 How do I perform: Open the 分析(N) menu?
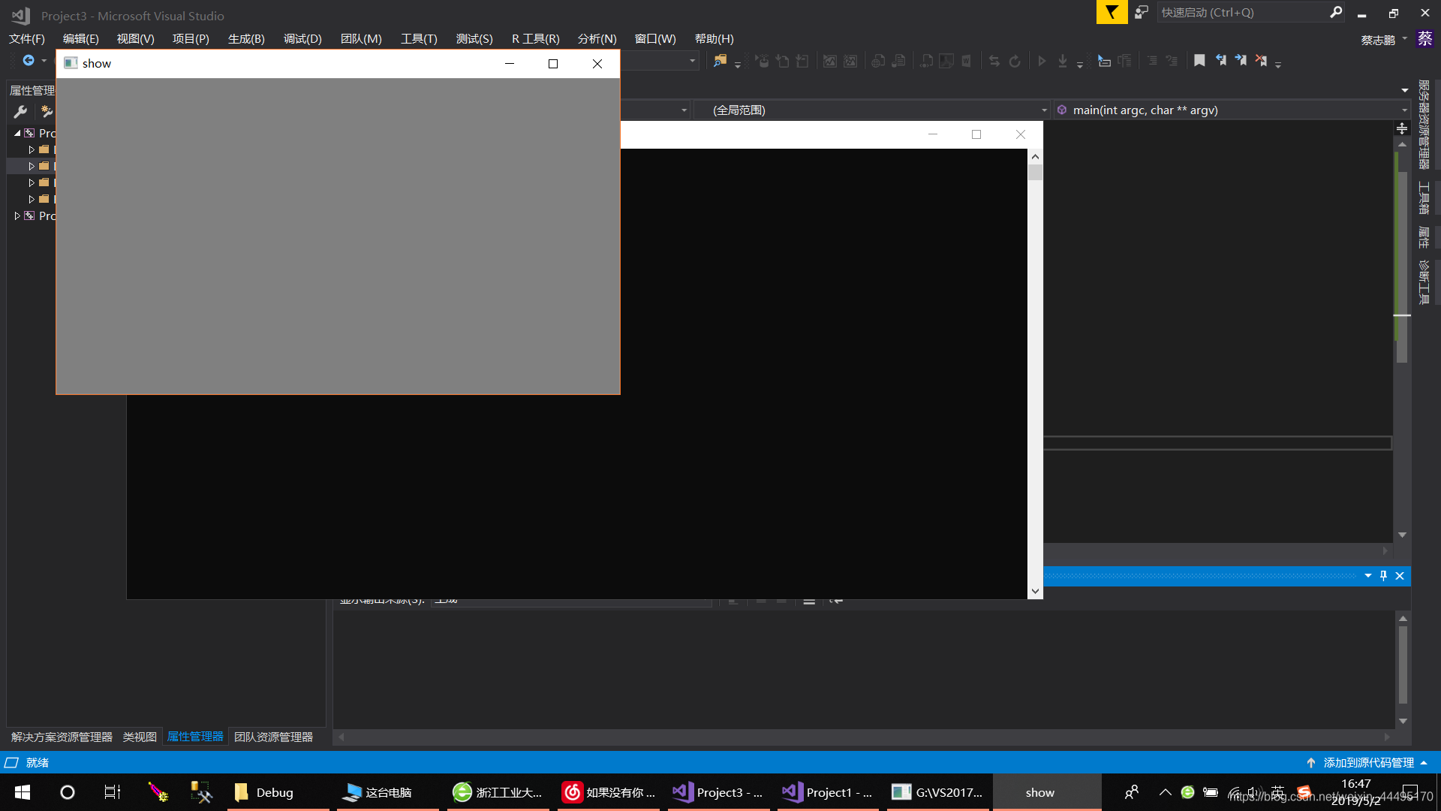[597, 38]
